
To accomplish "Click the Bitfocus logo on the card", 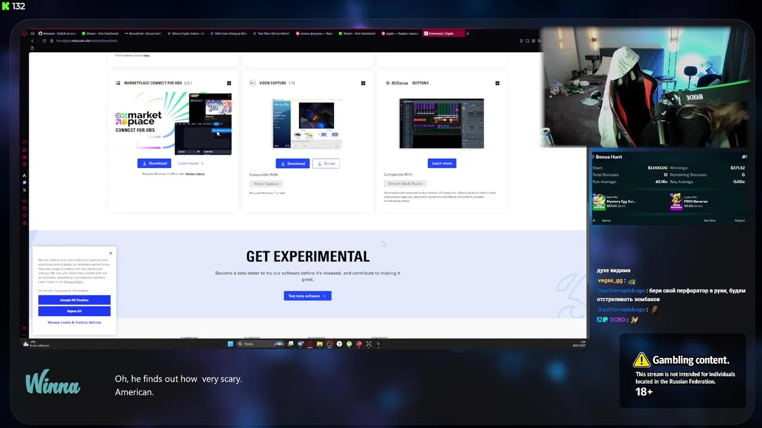I will coord(396,83).
